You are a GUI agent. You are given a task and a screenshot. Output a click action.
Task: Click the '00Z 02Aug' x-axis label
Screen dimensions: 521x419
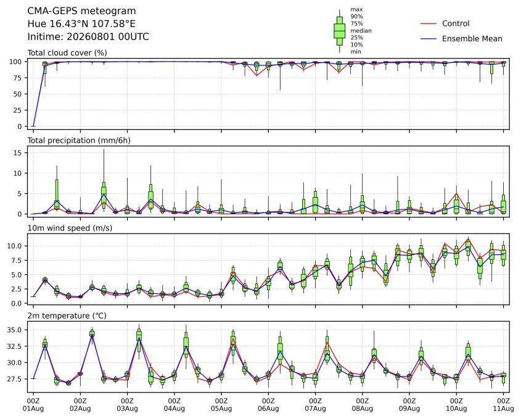(80, 405)
